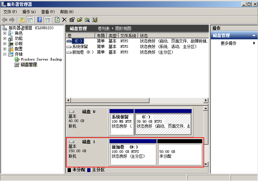Screen dimensions: 258x181
Task: Click the Find magnifier toolbar icon
Action: point(87,20)
